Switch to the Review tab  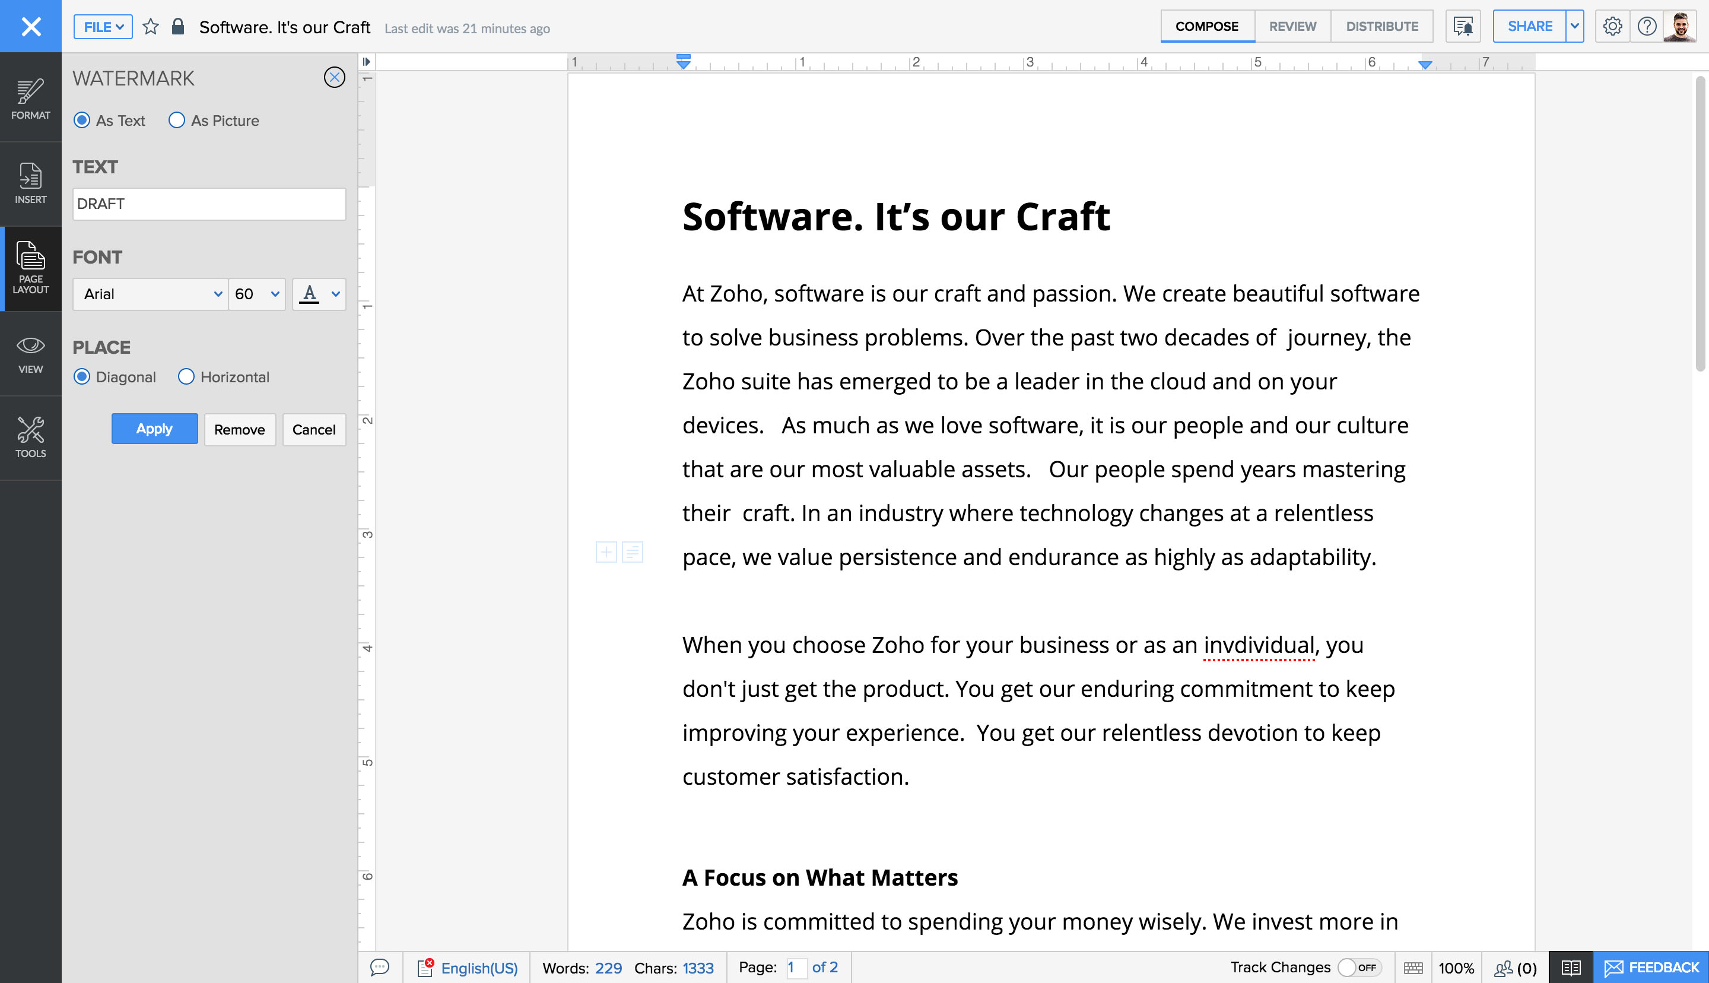[1292, 26]
